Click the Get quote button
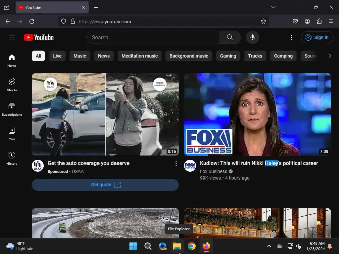 point(105,185)
